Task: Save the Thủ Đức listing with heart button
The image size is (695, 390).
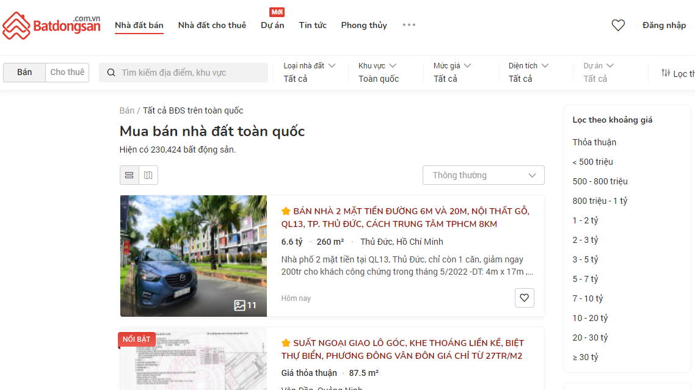Action: click(525, 298)
